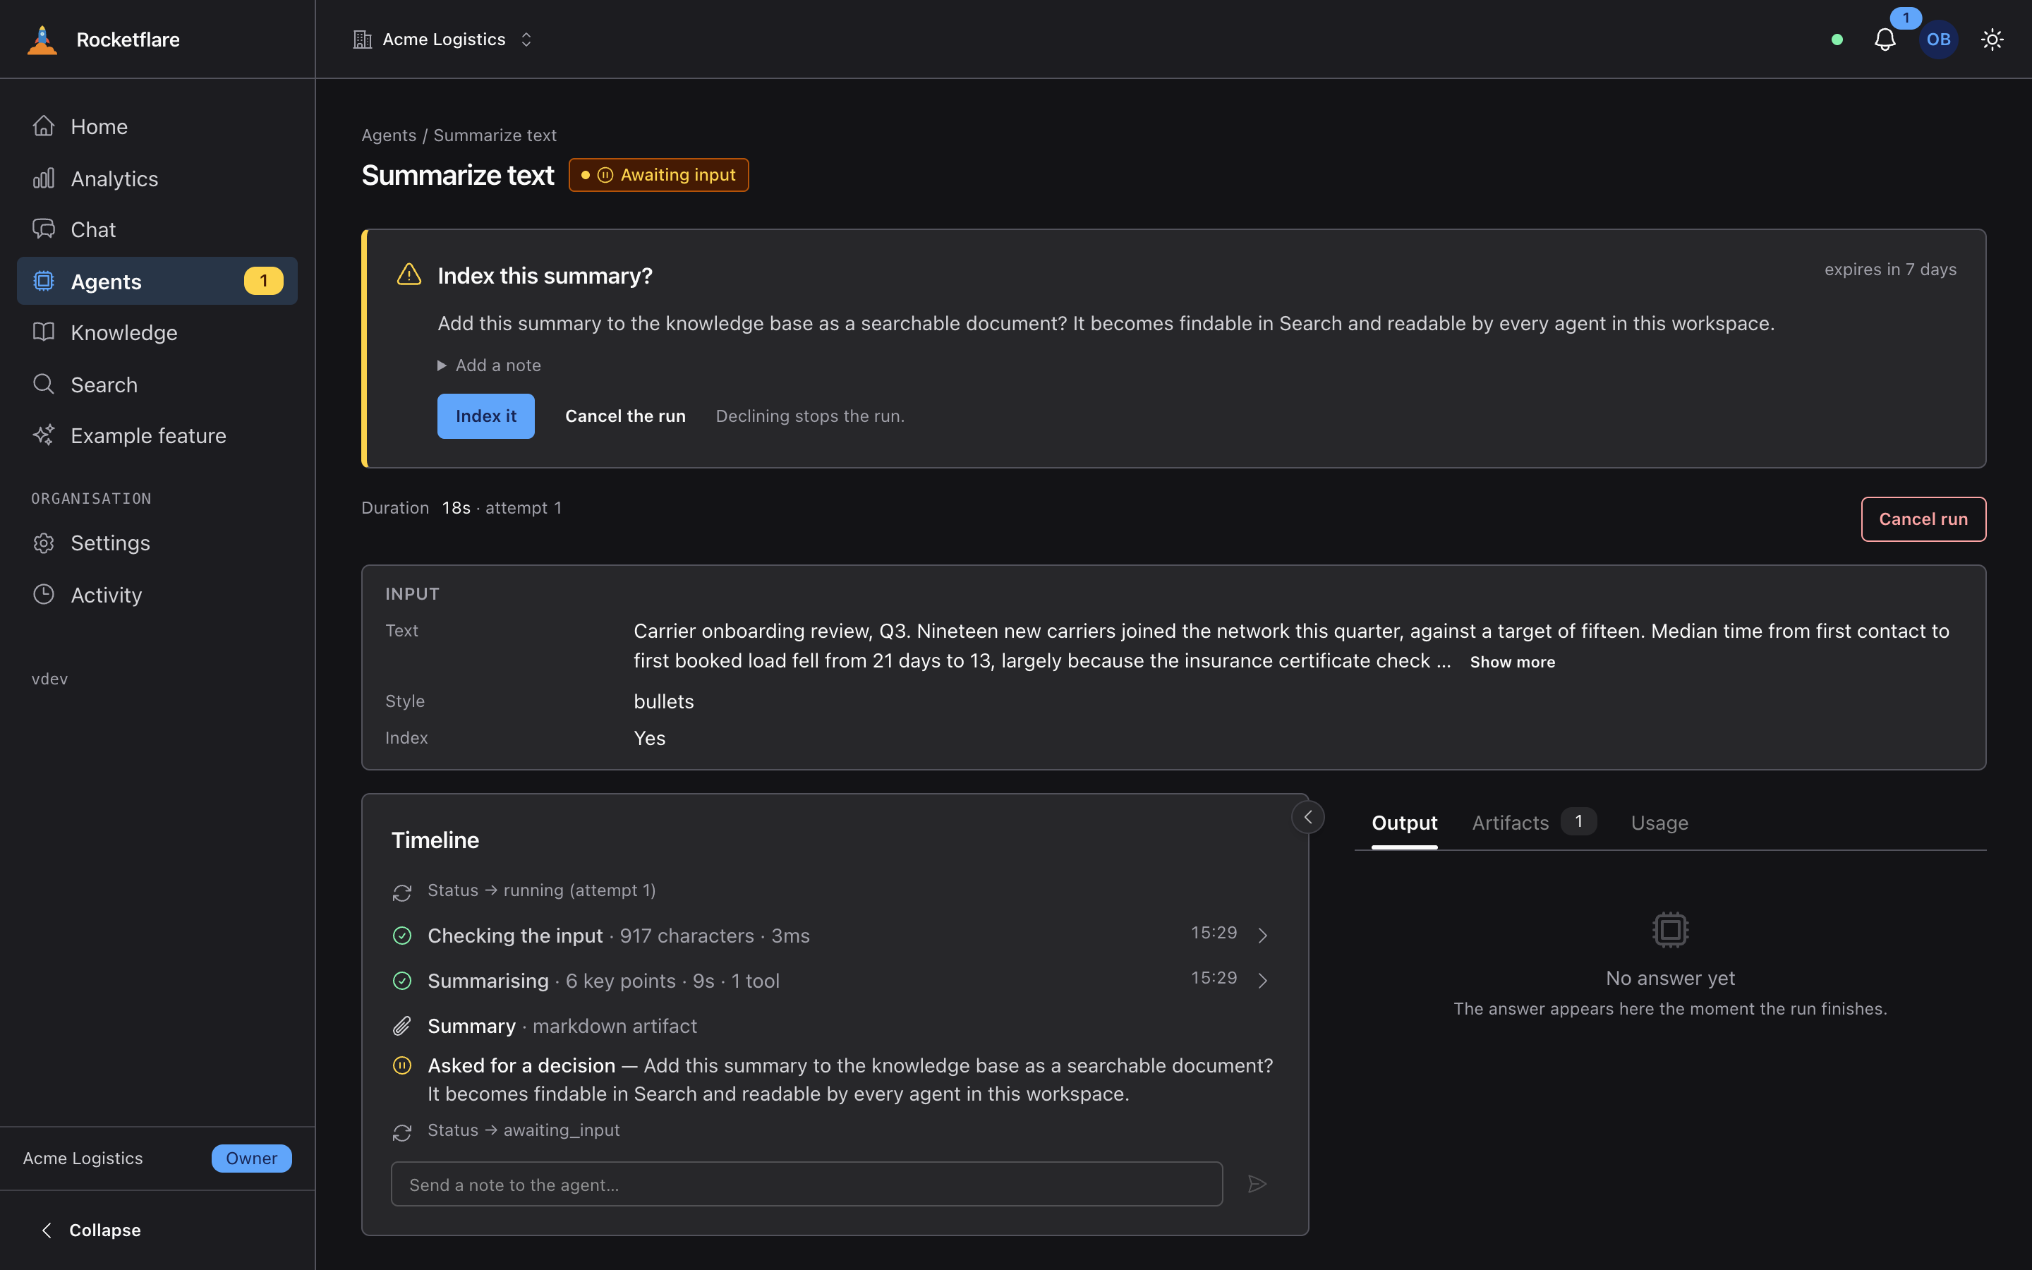
Task: Click the send note arrow icon
Action: pos(1257,1185)
